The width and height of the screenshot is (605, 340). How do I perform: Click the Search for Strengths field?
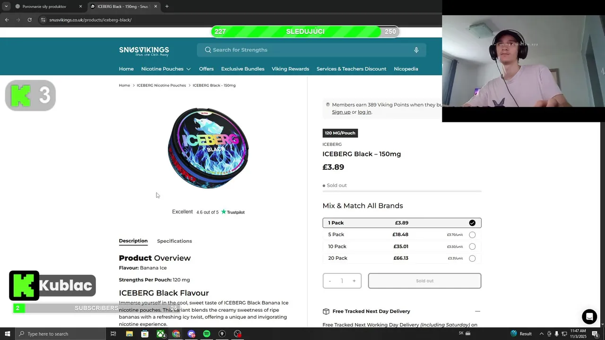[x=311, y=50]
